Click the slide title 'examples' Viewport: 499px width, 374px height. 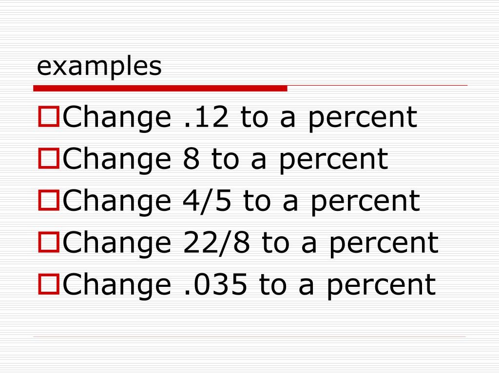click(x=99, y=66)
